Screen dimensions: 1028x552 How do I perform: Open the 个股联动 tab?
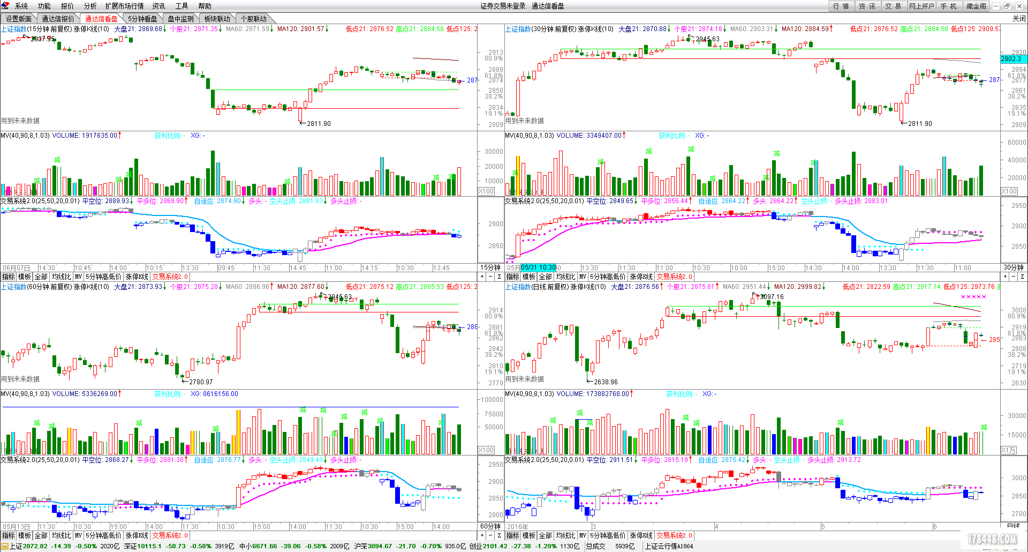click(x=254, y=19)
